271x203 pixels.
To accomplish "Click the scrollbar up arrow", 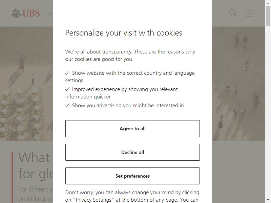I will [x=268, y=3].
